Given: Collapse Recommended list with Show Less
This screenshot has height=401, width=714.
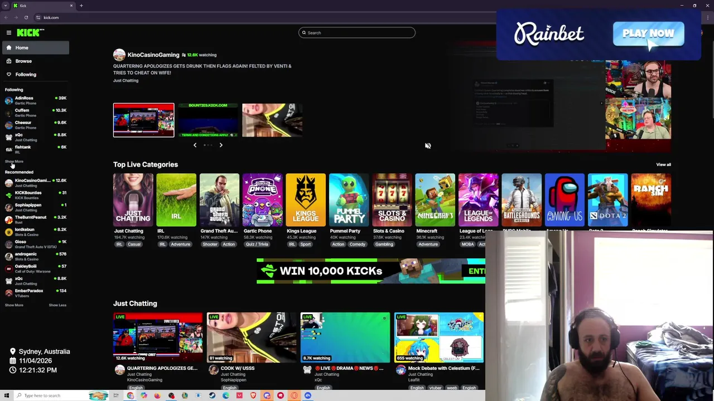Looking at the screenshot, I should (57, 305).
